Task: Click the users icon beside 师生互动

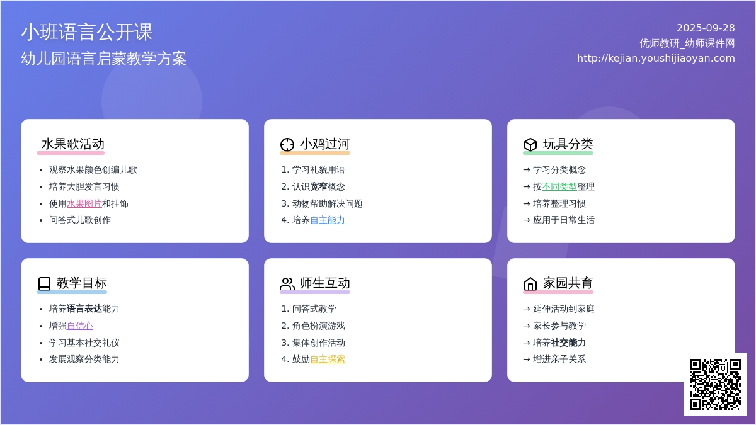Action: pyautogui.click(x=287, y=284)
